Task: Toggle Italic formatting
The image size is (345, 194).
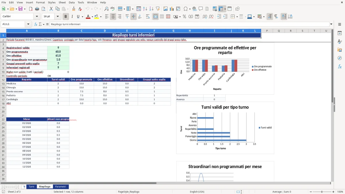Action: (x=72, y=17)
